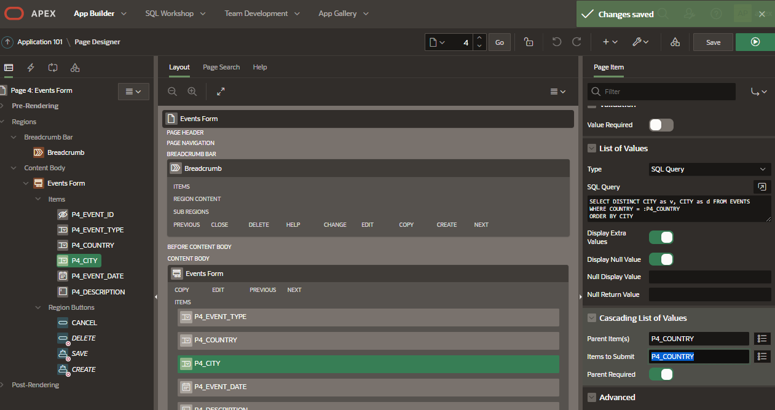
Task: Open the App Gallery menu
Action: (x=344, y=13)
